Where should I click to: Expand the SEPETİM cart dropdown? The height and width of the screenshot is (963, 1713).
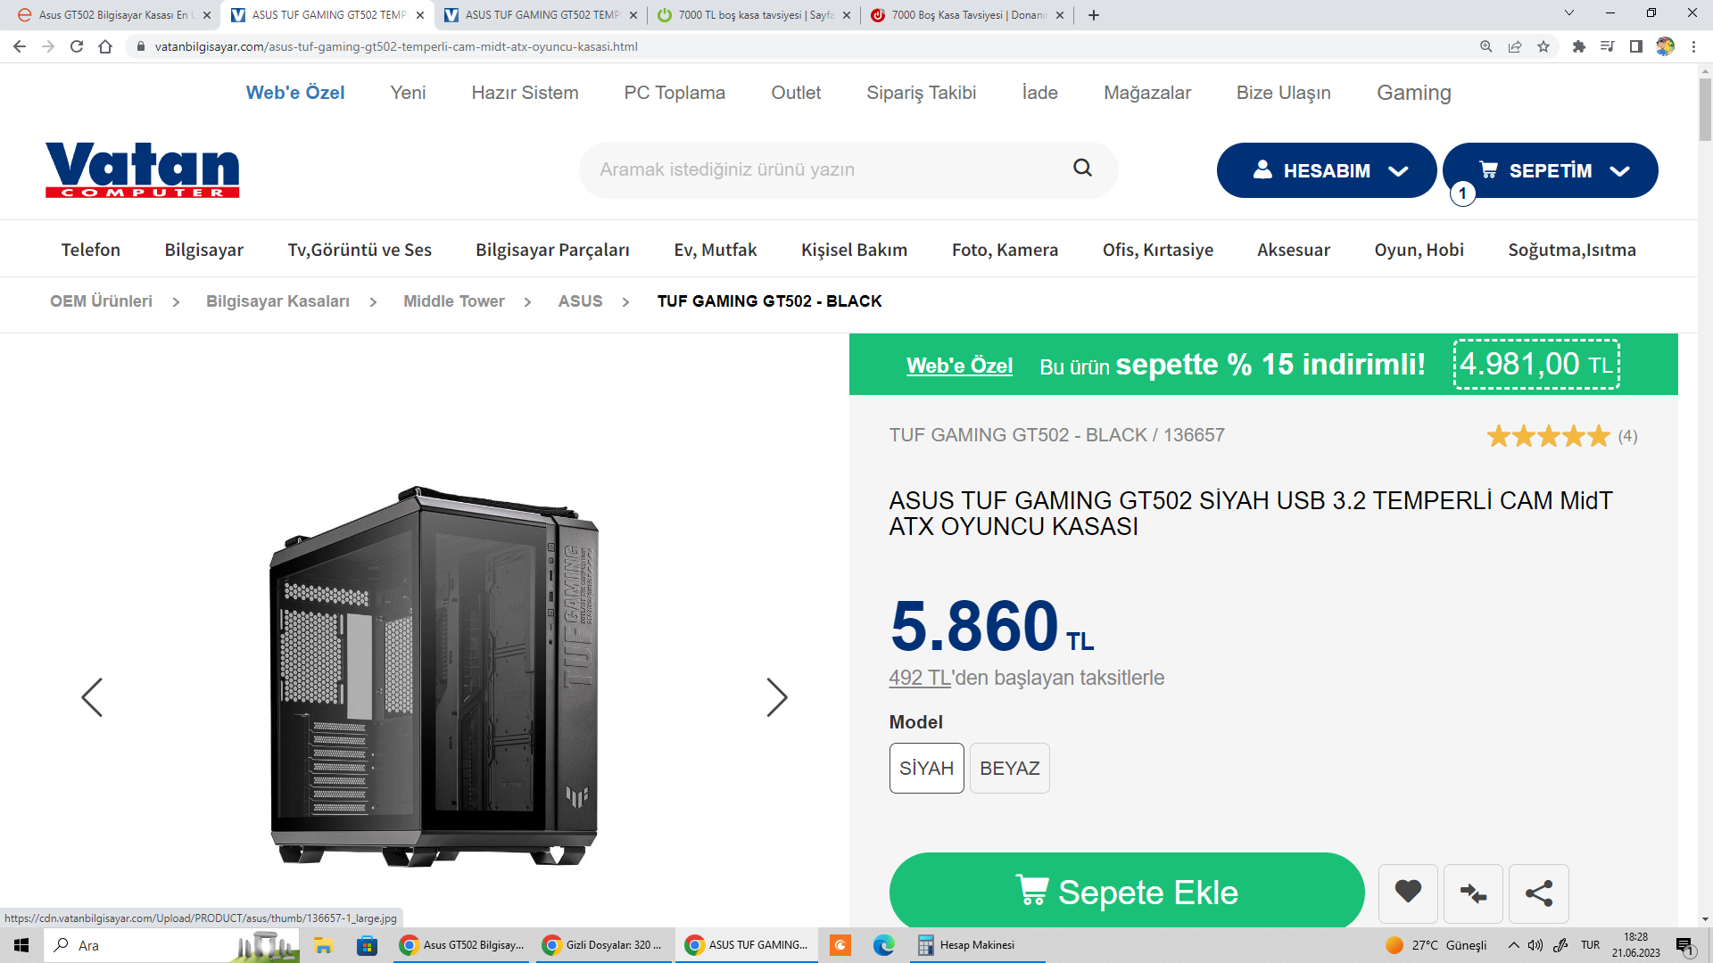pos(1551,170)
